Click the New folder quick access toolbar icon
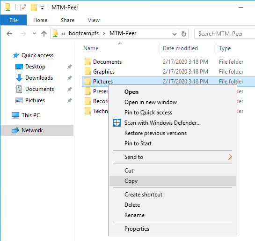Viewport: 255px width, 241px height. tap(34, 8)
